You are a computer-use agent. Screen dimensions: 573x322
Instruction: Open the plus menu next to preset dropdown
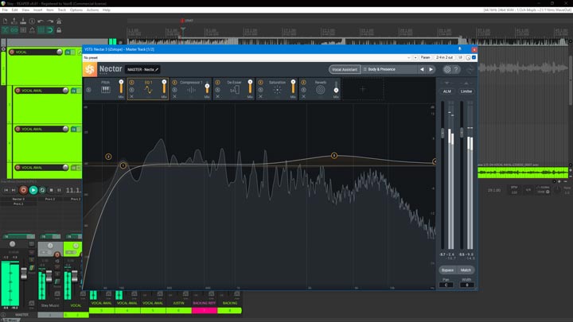click(x=415, y=58)
